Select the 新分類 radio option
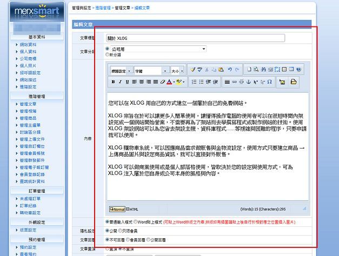339x256 pixels. (107, 55)
